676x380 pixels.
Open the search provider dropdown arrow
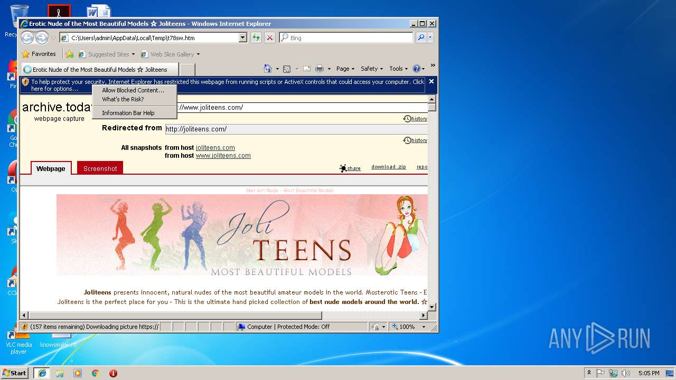click(x=430, y=37)
